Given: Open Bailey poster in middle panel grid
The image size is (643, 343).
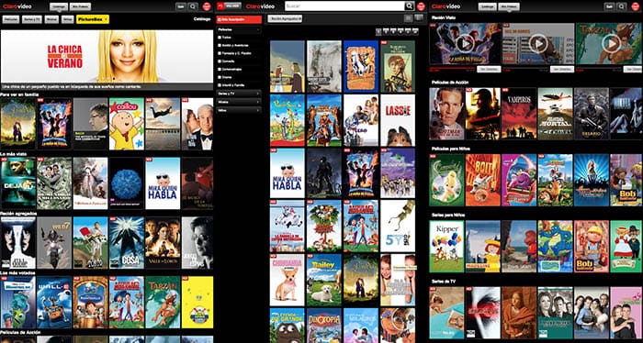Looking at the screenshot, I should coord(324,280).
